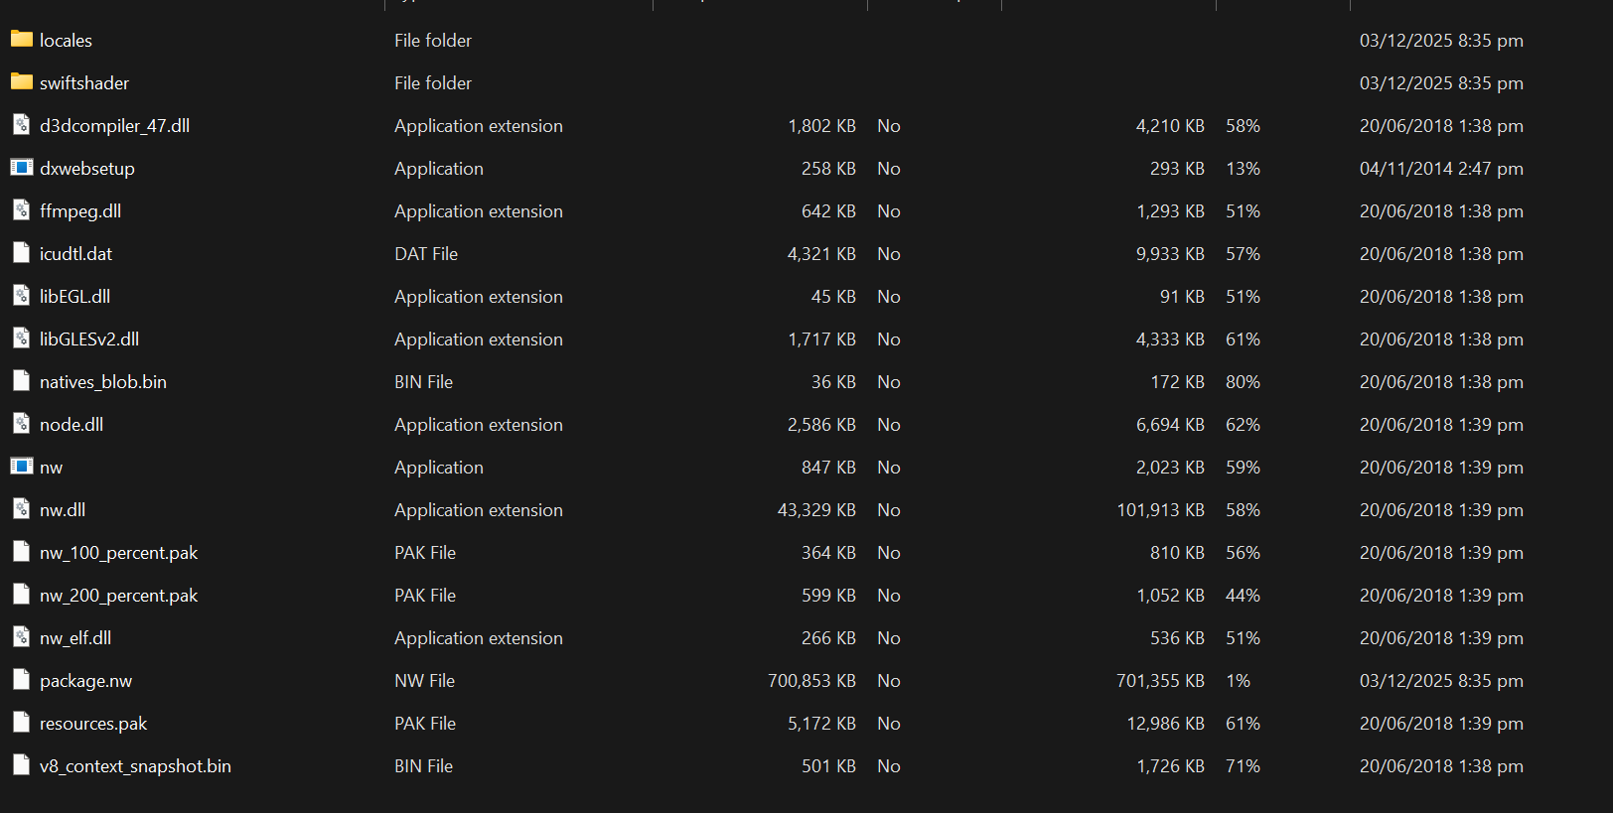This screenshot has height=813, width=1613.
Task: Click the dxwebsetup application icon
Action: [22, 167]
